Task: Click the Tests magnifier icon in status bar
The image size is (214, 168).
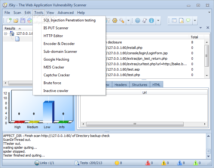Action: click(x=77, y=163)
